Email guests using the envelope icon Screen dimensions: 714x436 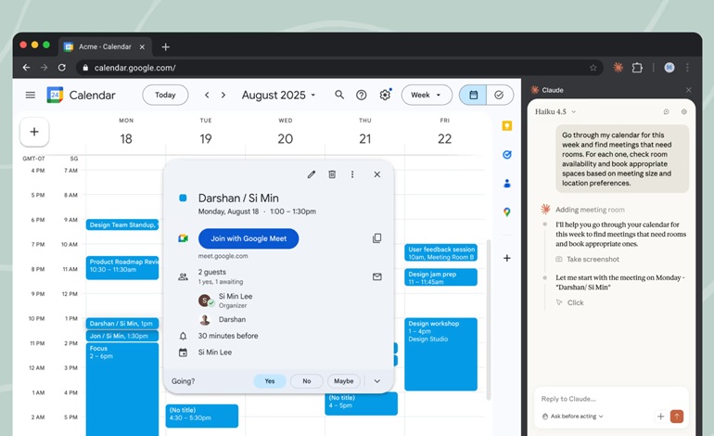[376, 276]
